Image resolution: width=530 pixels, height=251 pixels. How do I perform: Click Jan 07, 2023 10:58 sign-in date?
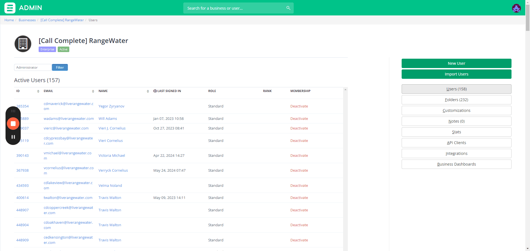168,119
